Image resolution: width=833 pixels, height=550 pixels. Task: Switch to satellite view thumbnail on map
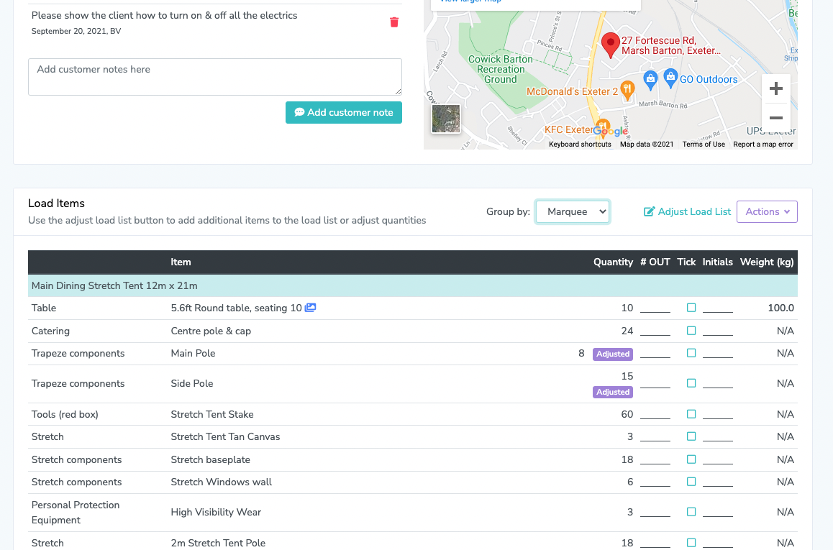(446, 119)
